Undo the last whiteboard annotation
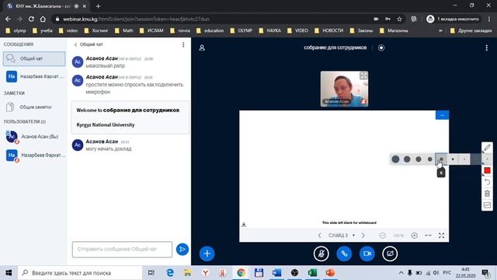This screenshot has height=280, width=497. tap(487, 182)
